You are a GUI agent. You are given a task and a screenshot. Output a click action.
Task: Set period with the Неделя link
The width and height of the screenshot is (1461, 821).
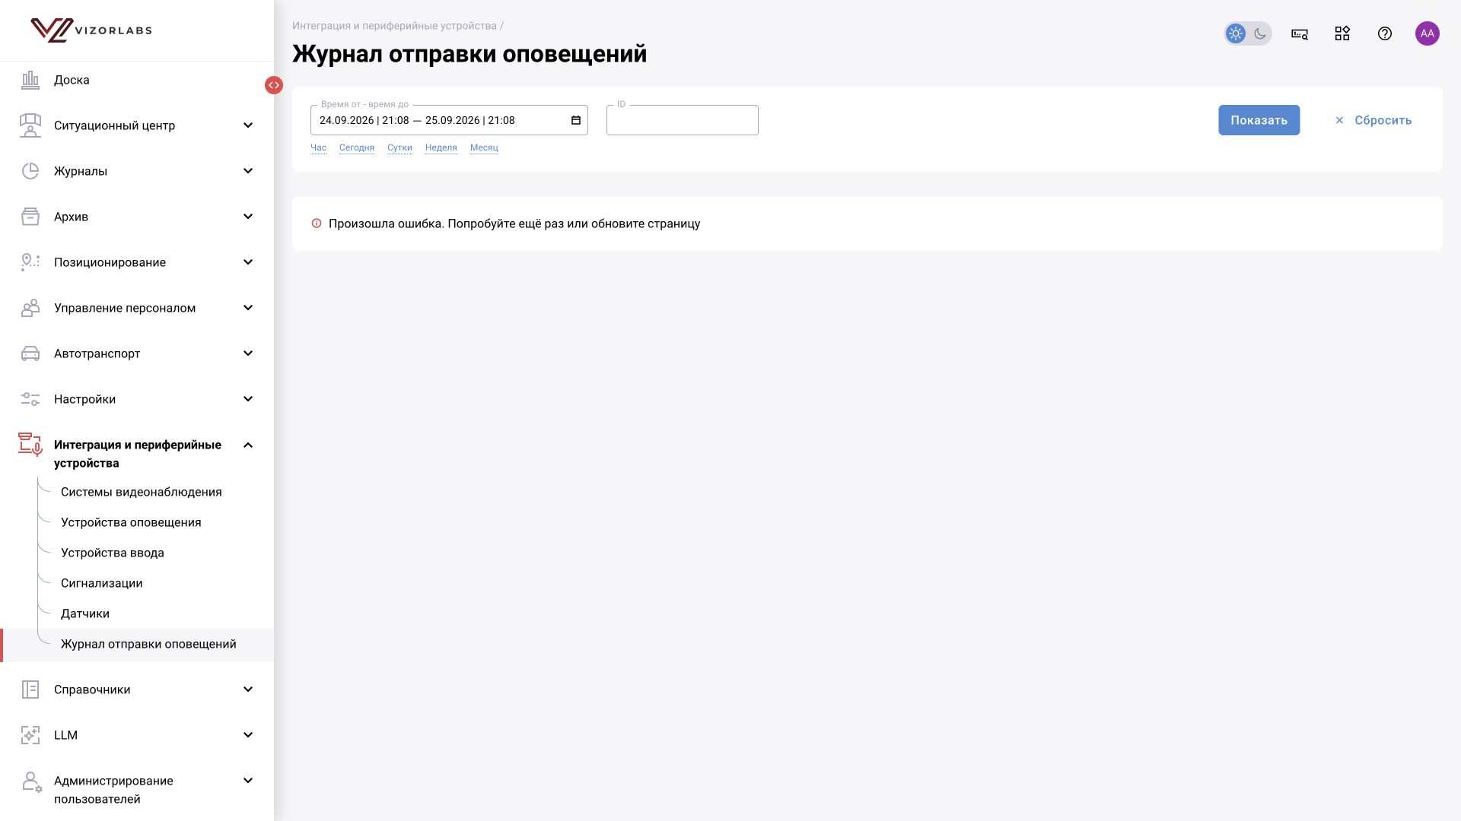click(441, 147)
